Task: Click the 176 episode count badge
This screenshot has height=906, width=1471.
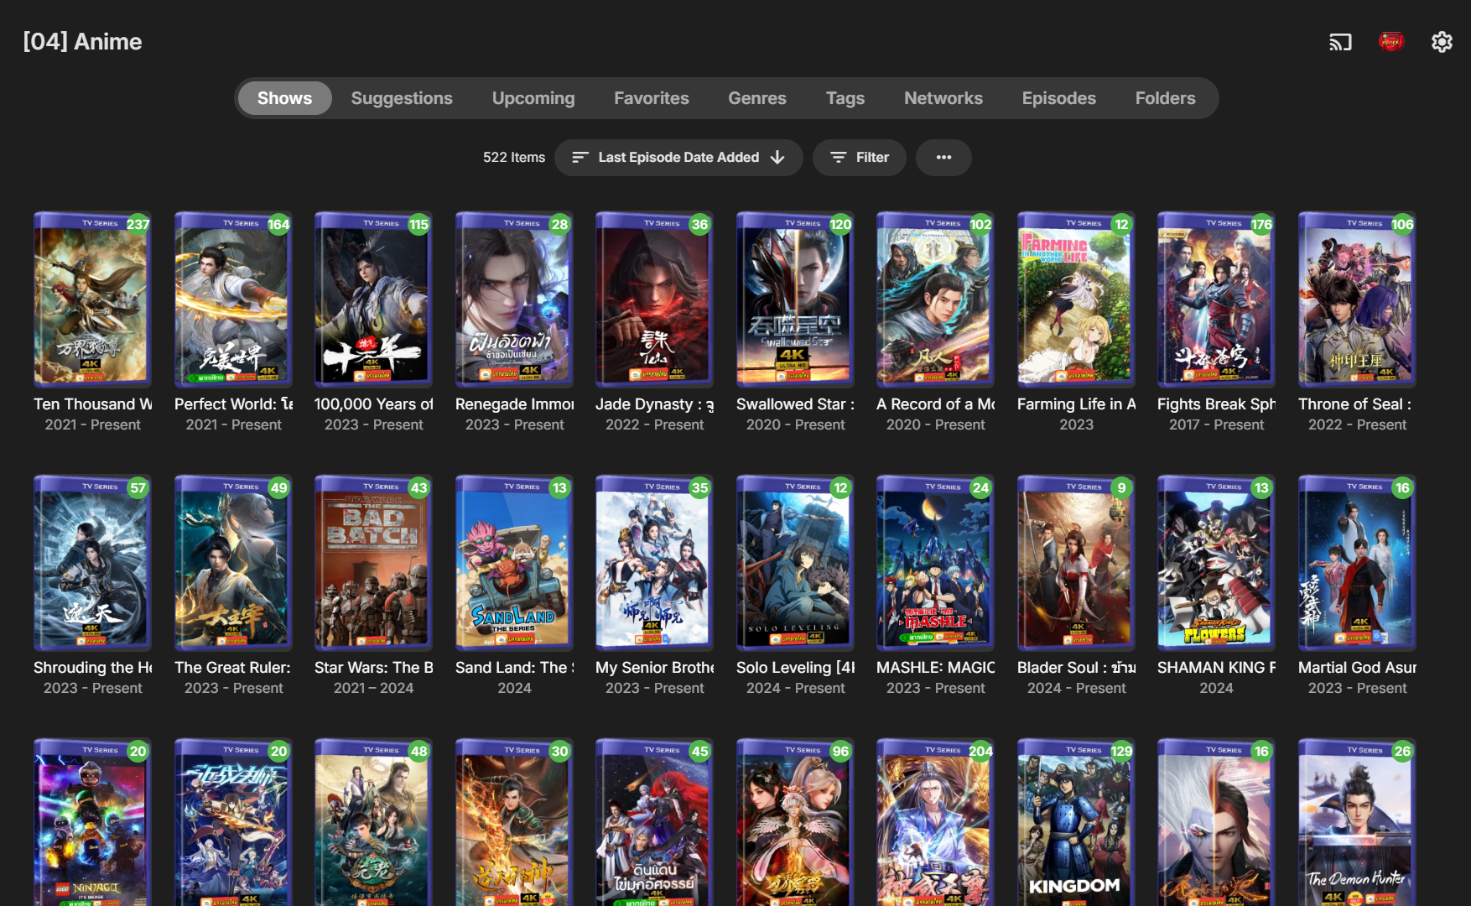Action: point(1261,225)
